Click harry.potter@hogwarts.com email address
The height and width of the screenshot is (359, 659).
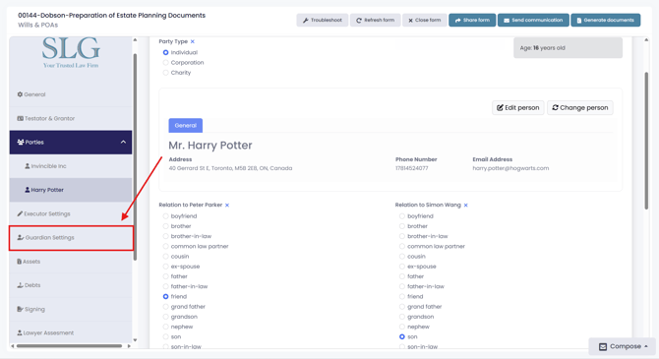510,168
